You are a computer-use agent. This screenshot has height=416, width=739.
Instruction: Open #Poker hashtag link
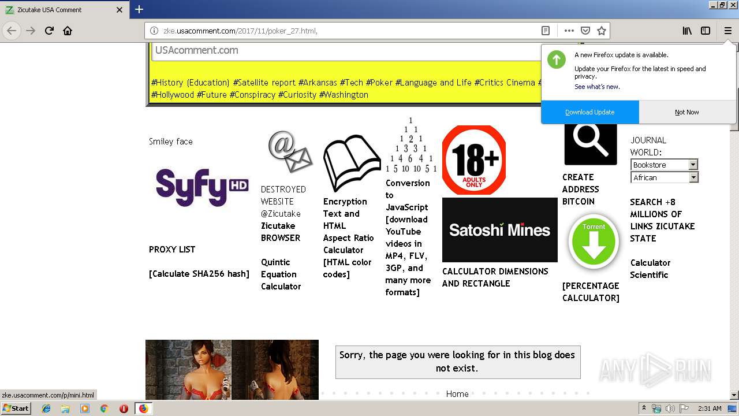click(x=379, y=83)
